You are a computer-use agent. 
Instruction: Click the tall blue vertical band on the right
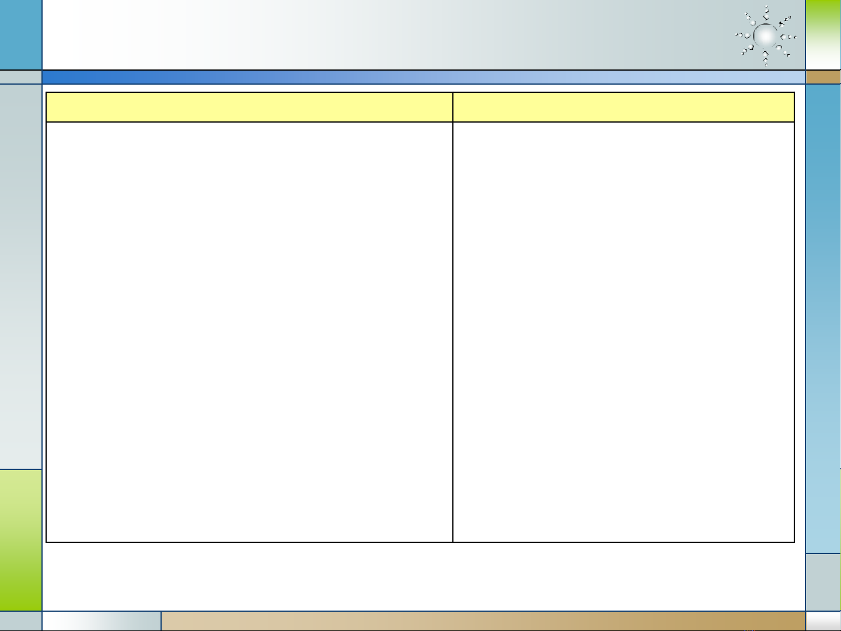823,318
